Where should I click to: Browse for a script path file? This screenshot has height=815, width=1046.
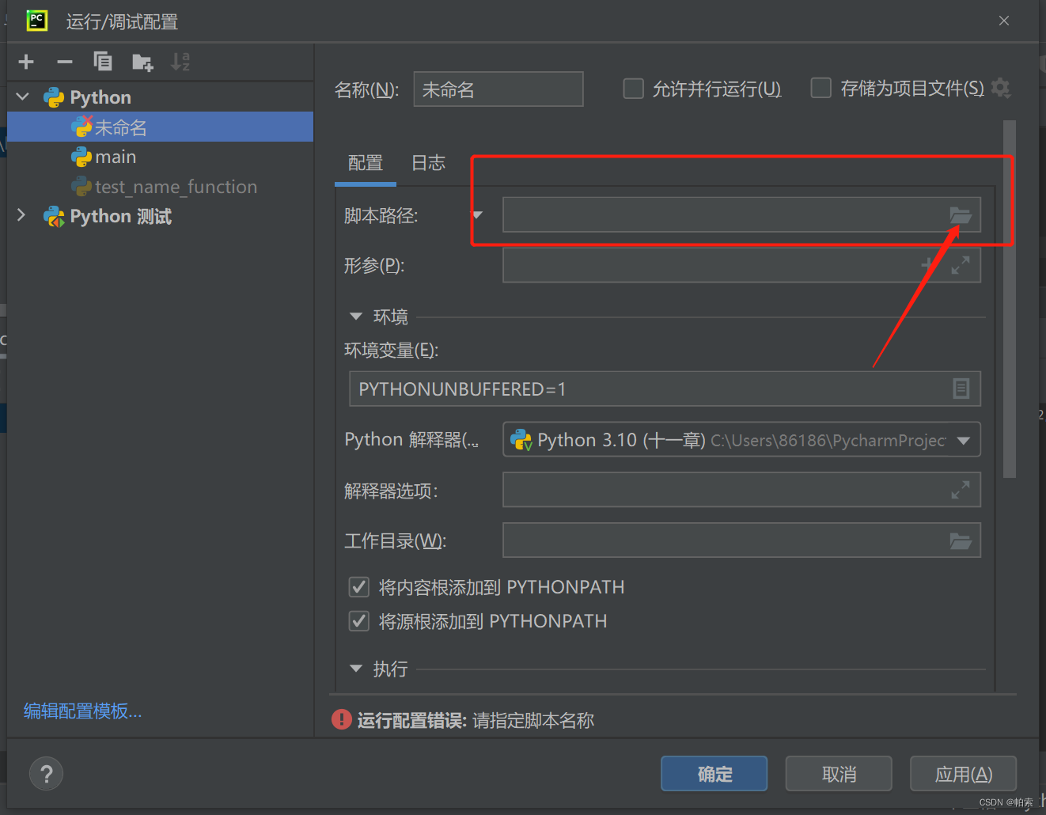point(961,214)
